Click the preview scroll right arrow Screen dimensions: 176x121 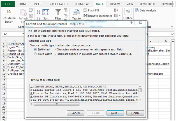coord(136,104)
